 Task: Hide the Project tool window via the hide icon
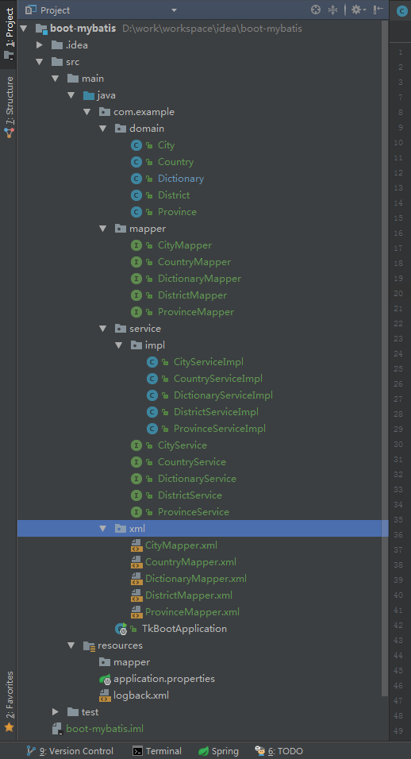coord(378,10)
